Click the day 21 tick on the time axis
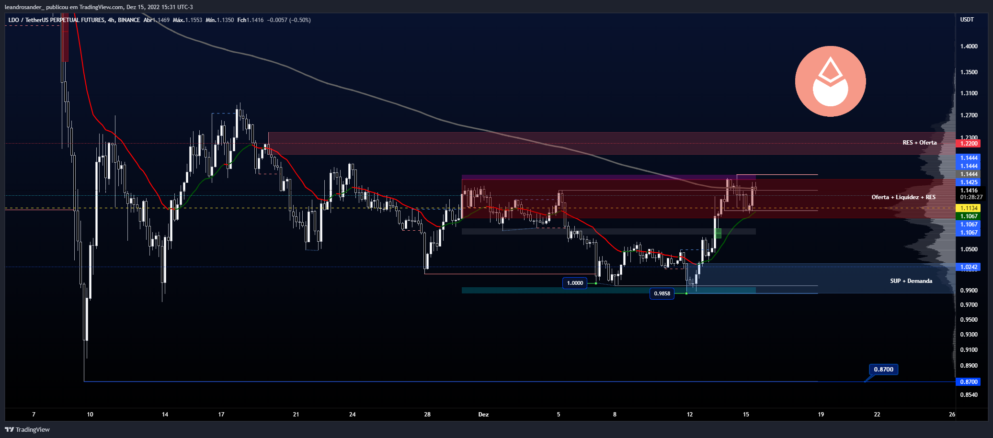This screenshot has height=438, width=993. coord(296,415)
